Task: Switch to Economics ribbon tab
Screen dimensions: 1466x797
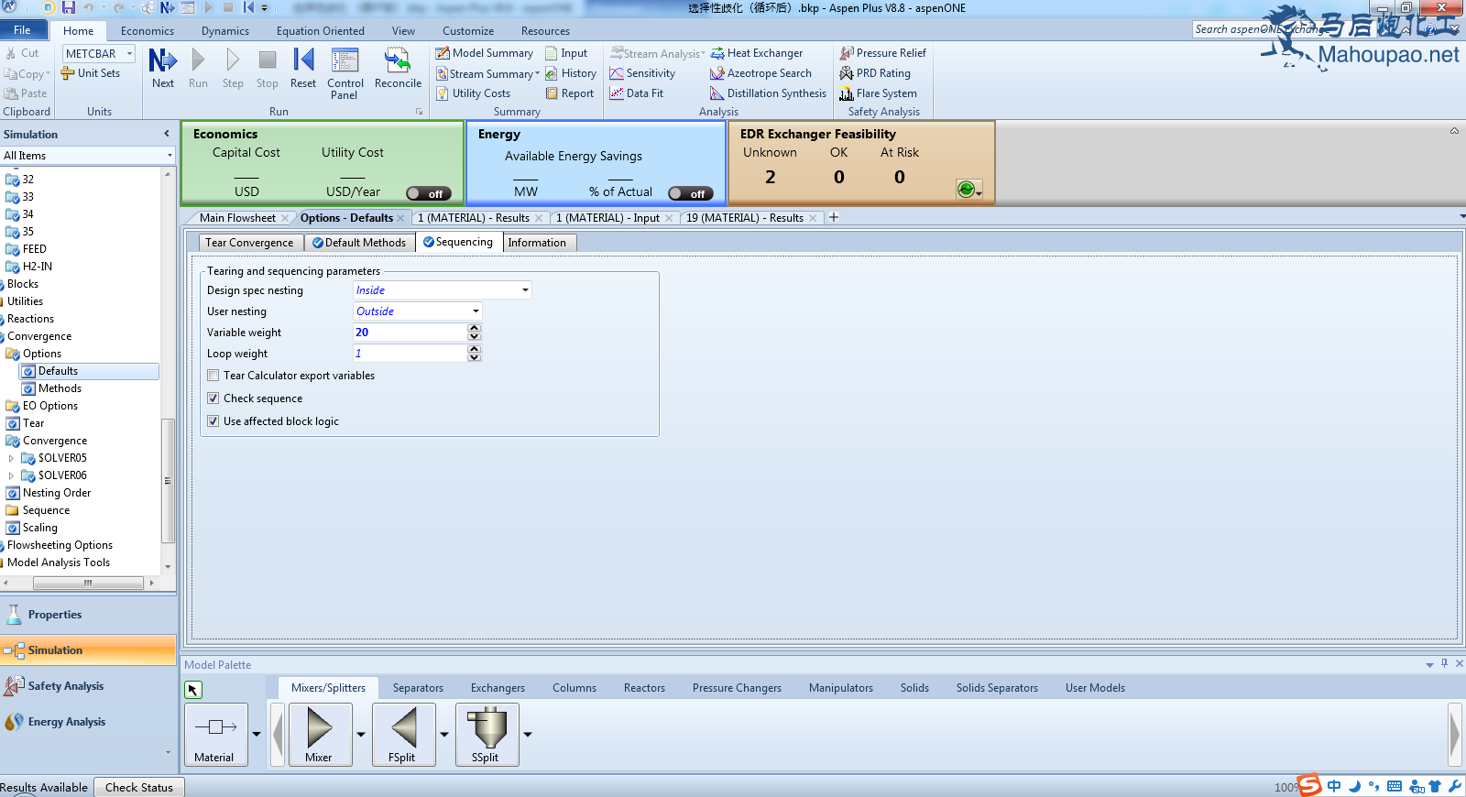Action: [147, 31]
